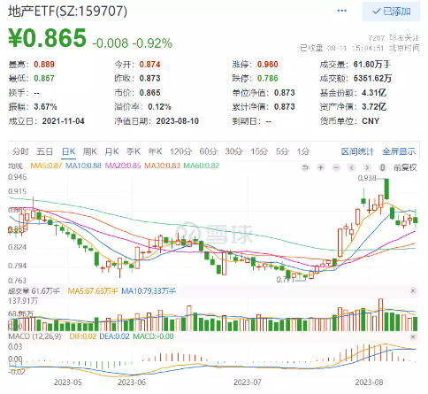Viewport: 428px width, 394px height.
Task: Select the 月K chart tab
Action: (x=111, y=151)
